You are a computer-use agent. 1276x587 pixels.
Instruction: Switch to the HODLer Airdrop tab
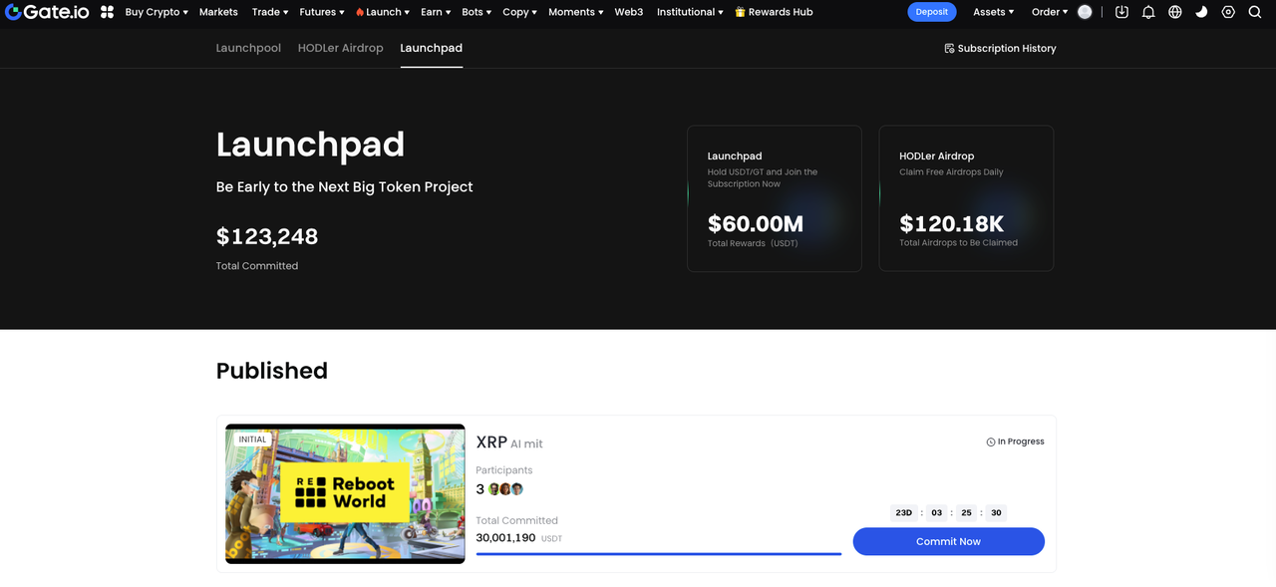pyautogui.click(x=340, y=48)
